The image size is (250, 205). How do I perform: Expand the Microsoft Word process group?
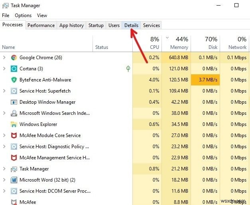[4, 180]
